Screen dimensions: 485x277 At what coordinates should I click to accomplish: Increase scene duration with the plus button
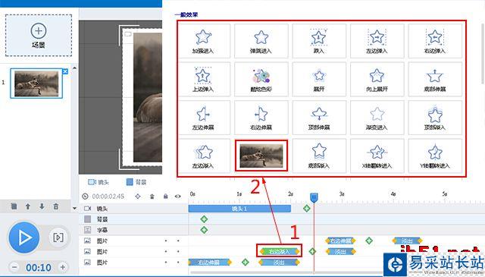pyautogui.click(x=63, y=267)
